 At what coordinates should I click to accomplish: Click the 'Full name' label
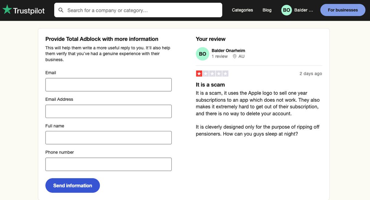coord(55,126)
